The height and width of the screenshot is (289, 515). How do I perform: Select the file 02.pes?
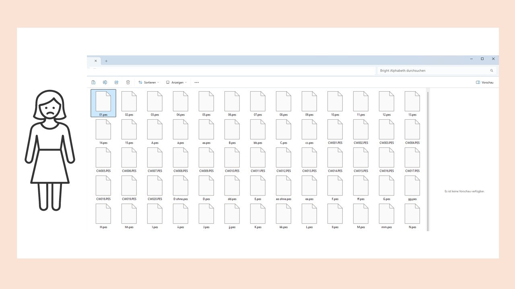[x=129, y=102]
